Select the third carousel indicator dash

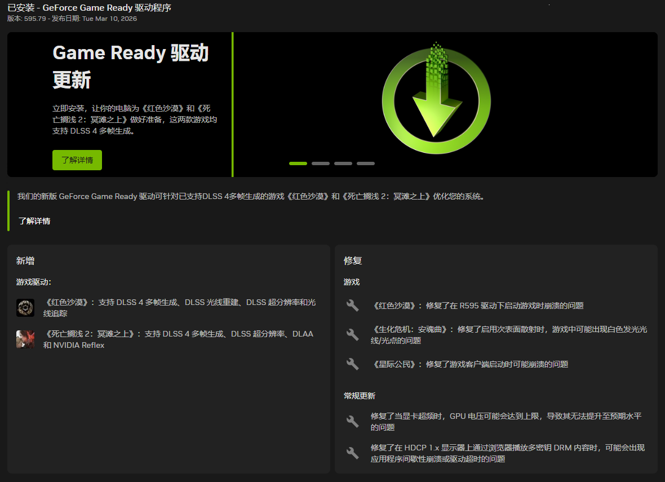(343, 163)
